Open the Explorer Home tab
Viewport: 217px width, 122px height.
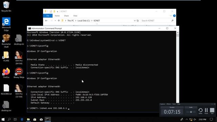tap(57, 16)
